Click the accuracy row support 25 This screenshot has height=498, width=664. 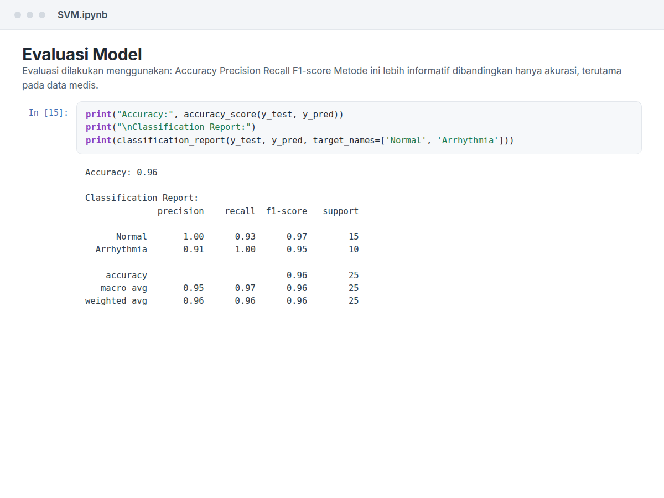tap(354, 276)
